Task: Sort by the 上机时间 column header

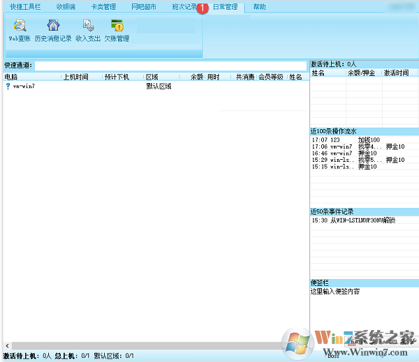Action: point(82,77)
